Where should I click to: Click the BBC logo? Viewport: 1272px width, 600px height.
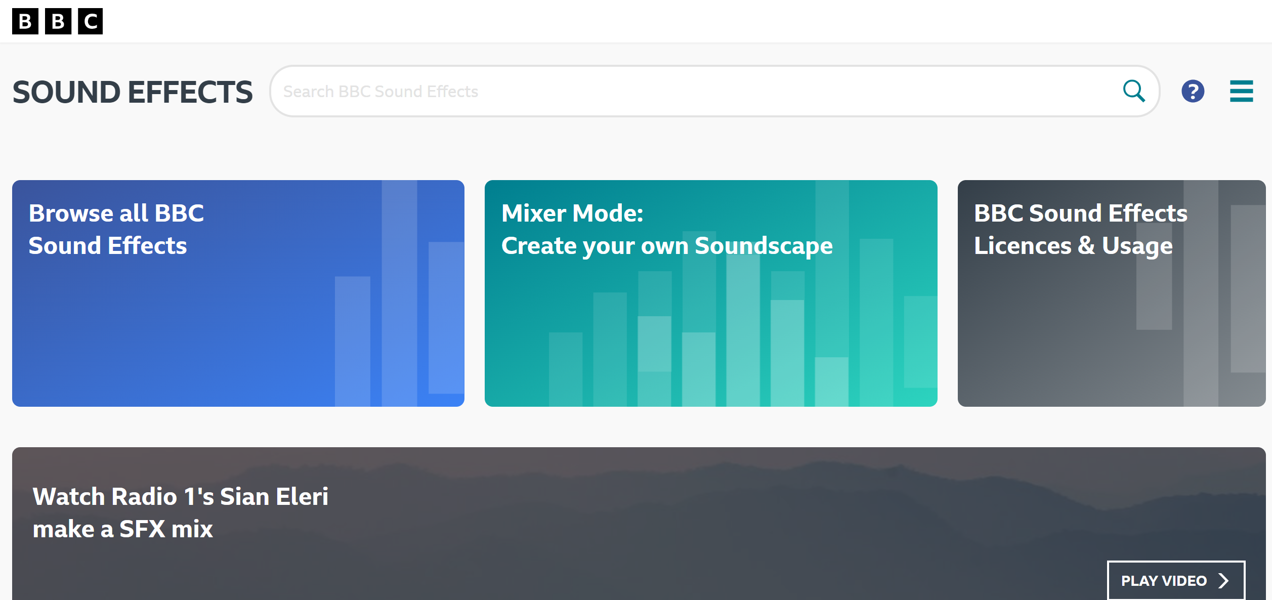[x=57, y=21]
